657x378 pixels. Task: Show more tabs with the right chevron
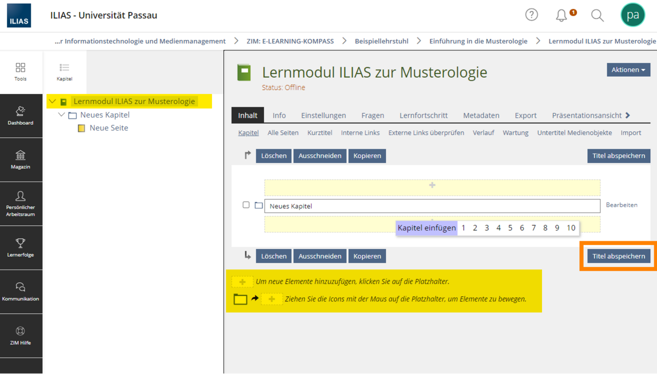(627, 115)
